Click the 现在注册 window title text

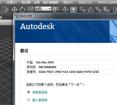pos(26,16)
